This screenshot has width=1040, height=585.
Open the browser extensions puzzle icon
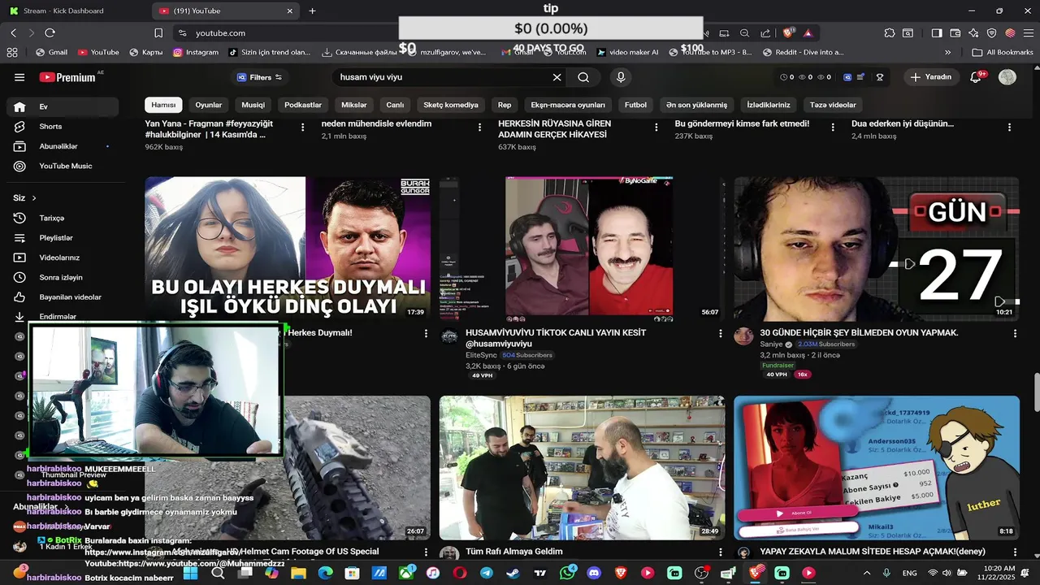point(890,32)
